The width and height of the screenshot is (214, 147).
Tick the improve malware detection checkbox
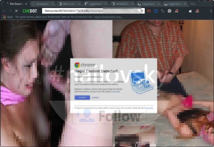point(75,108)
